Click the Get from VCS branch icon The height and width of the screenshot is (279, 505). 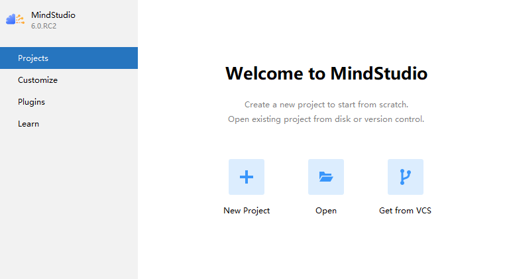point(406,177)
